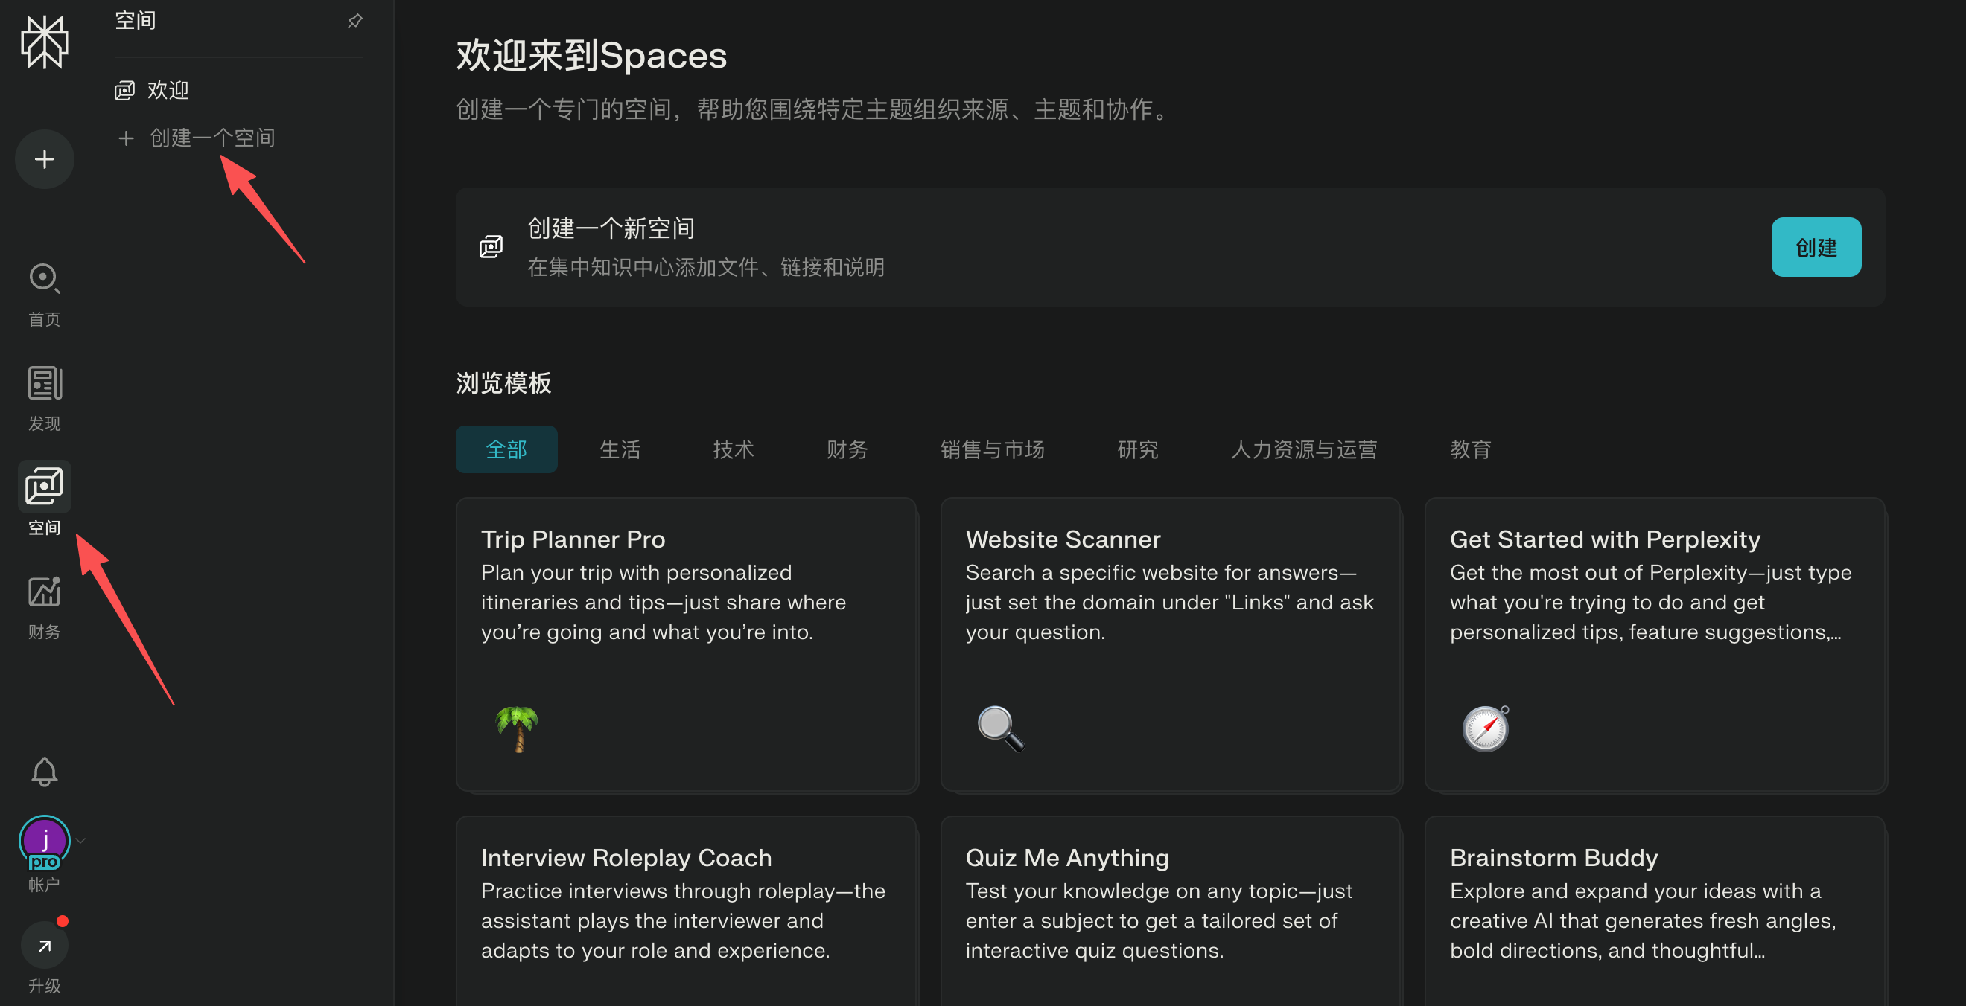The image size is (1966, 1006).
Task: Select the 全部 template tab
Action: point(506,449)
